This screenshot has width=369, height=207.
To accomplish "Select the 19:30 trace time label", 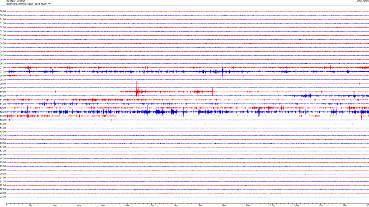I will coord(3,166).
